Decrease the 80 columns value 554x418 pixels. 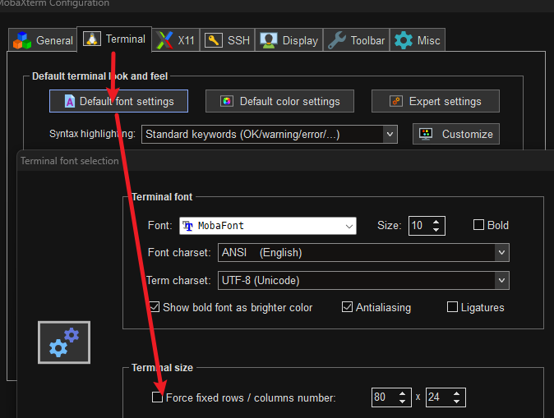pos(402,402)
